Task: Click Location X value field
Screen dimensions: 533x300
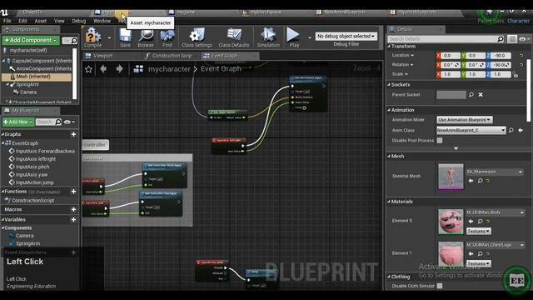Action: click(451, 56)
